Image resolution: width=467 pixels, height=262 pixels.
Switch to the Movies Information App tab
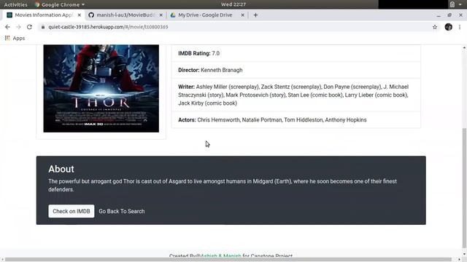43,15
